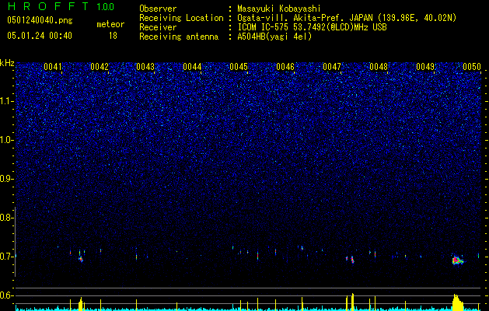Viewport: 489px width, 311px height.
Task: Click the 0049 time marker
Action: 425,67
